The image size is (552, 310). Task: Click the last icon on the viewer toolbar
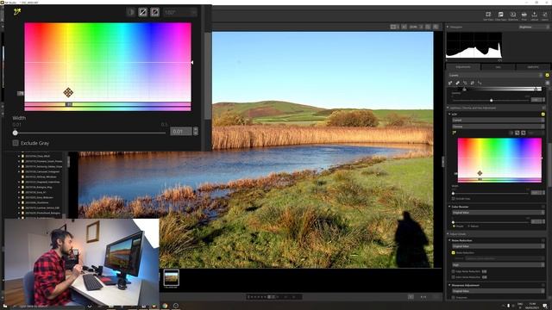point(436,27)
